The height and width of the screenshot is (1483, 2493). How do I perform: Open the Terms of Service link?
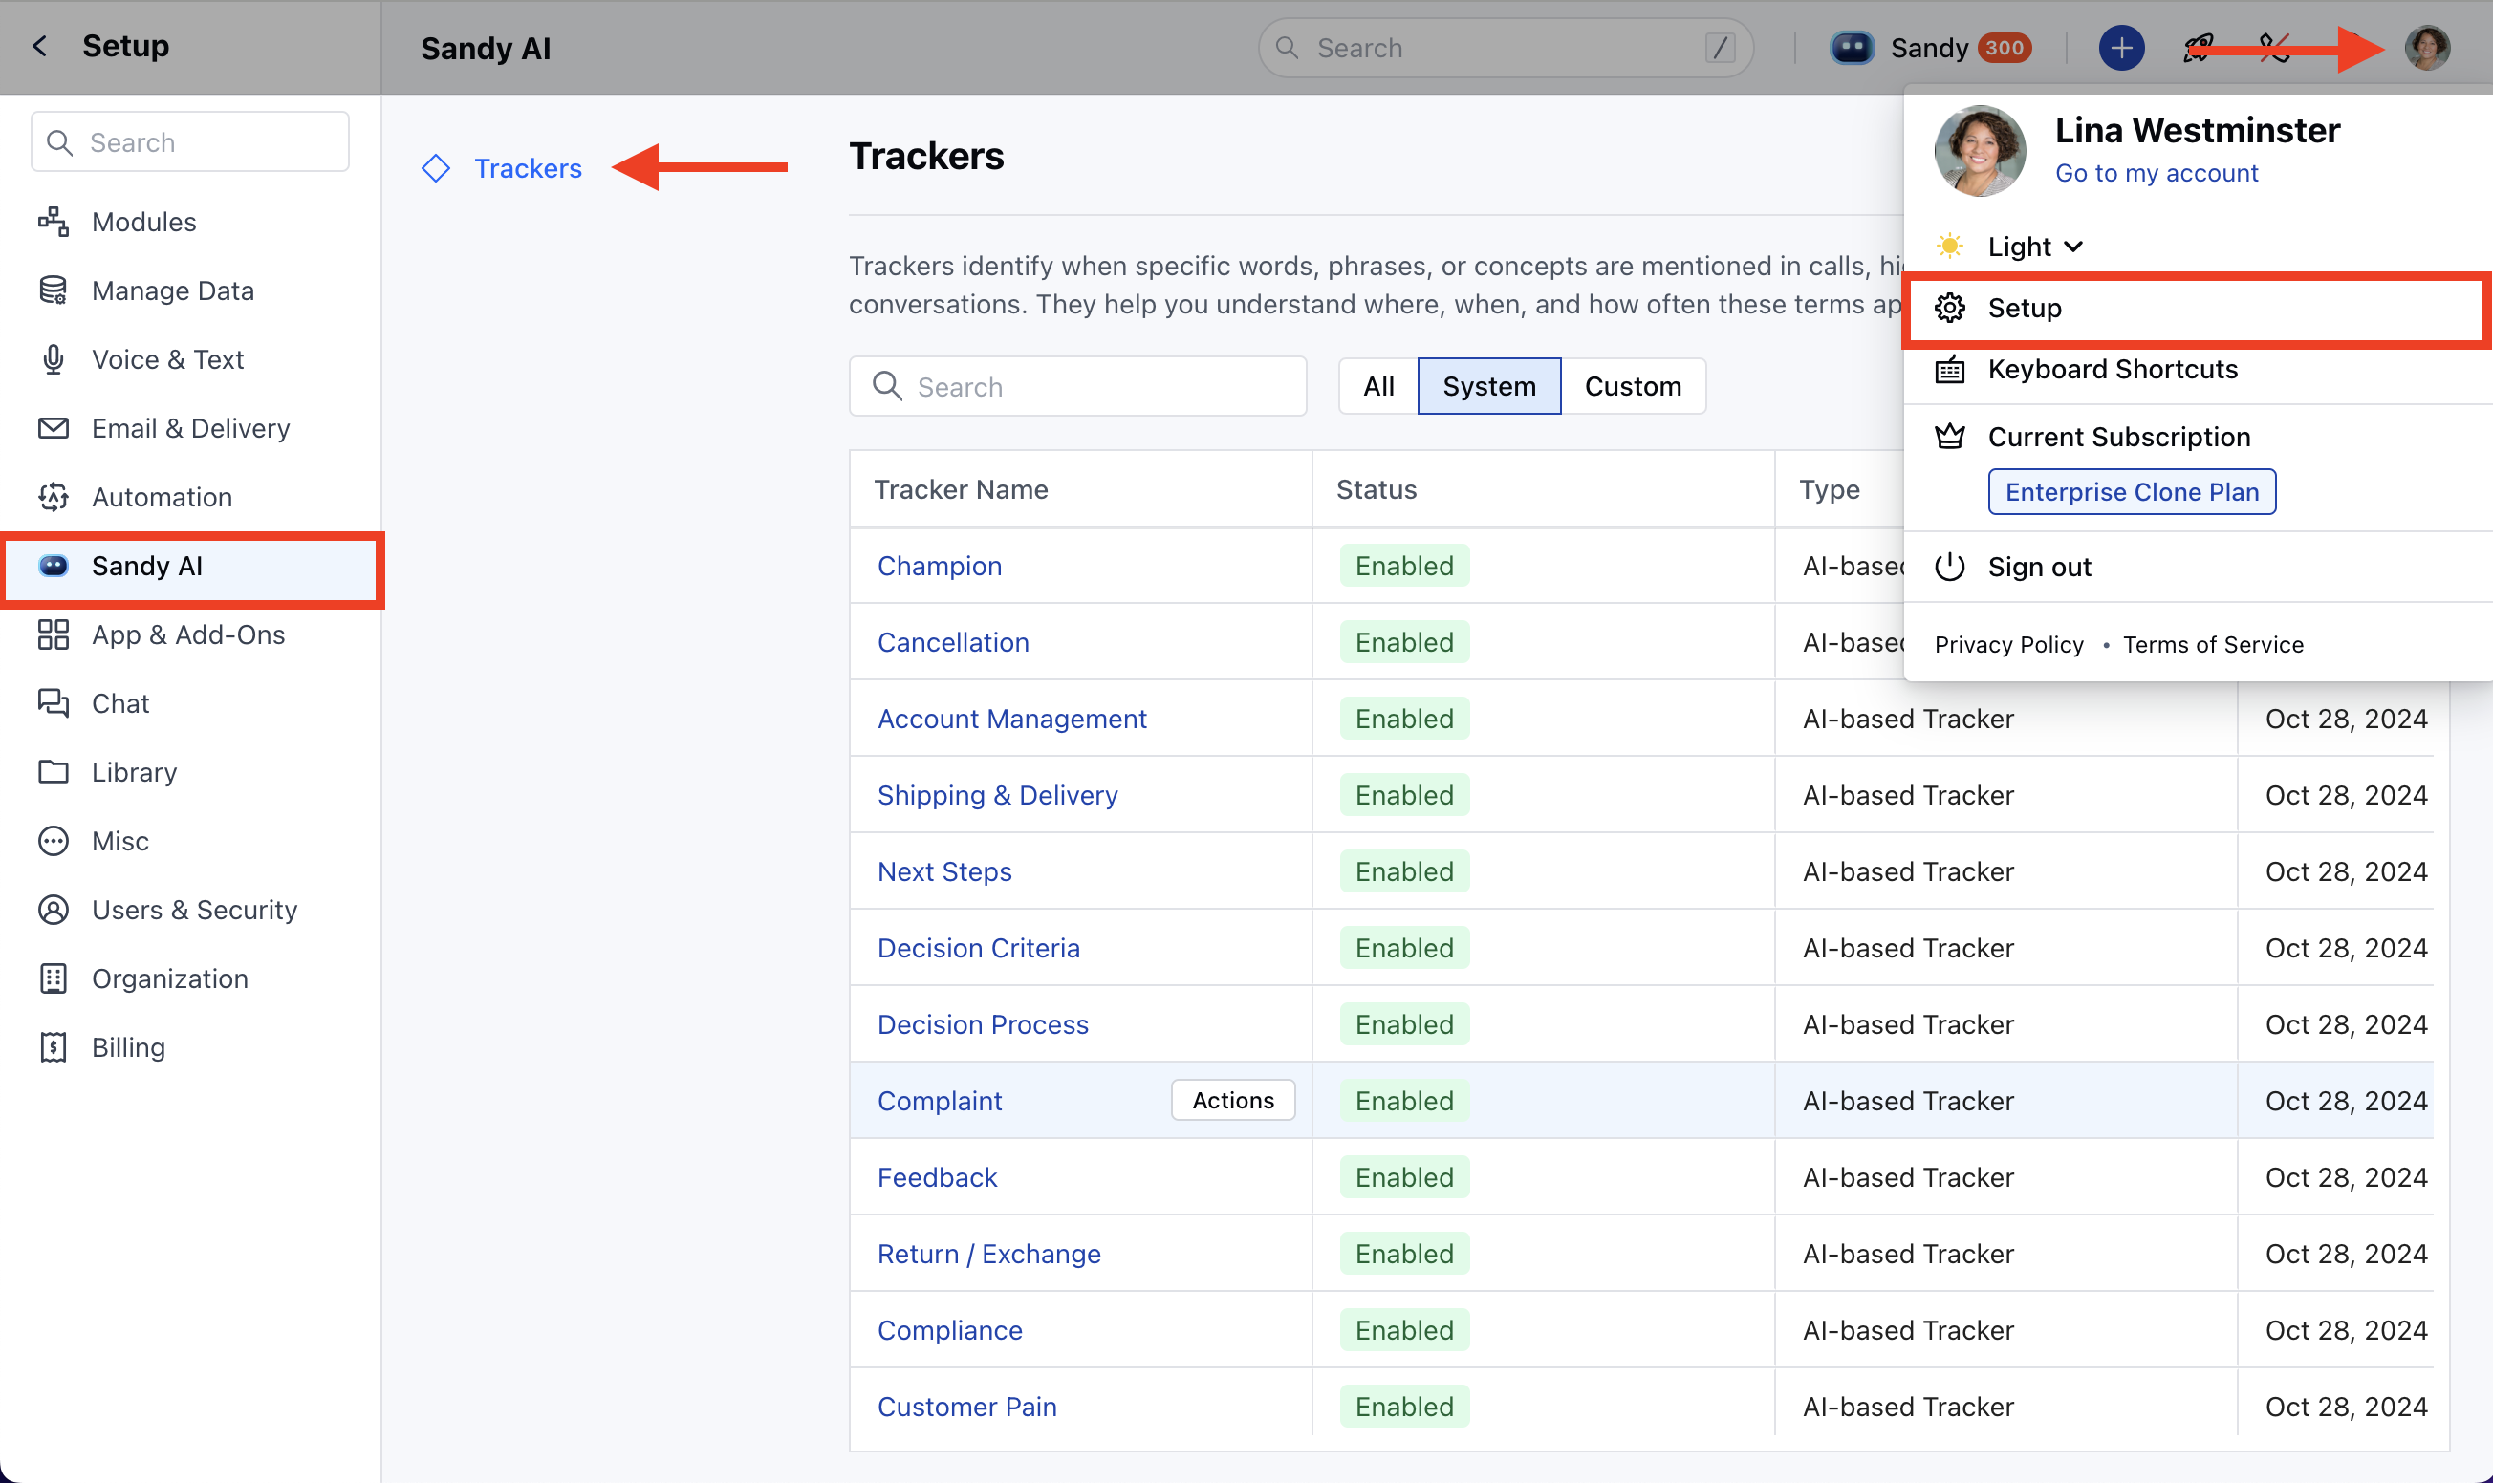[x=2213, y=645]
